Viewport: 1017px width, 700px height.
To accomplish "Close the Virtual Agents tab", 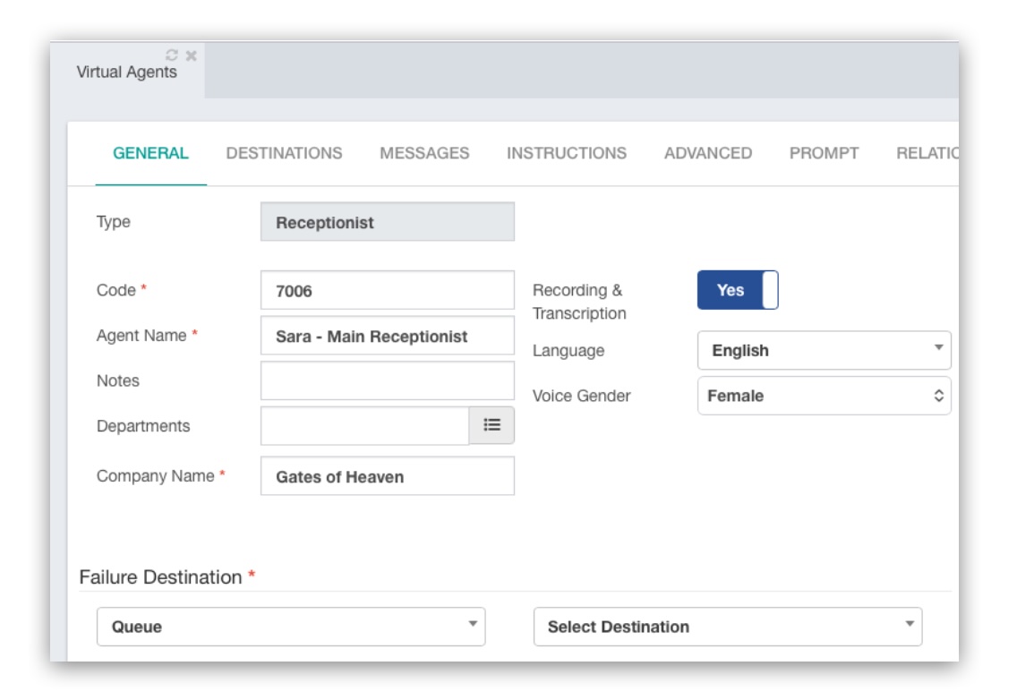I will tap(192, 55).
